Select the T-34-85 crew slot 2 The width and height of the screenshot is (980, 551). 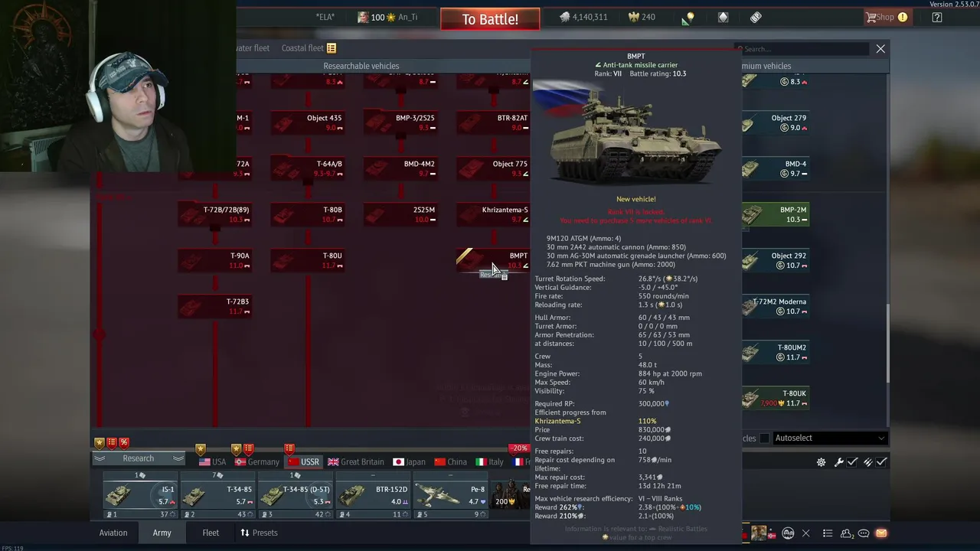(217, 495)
